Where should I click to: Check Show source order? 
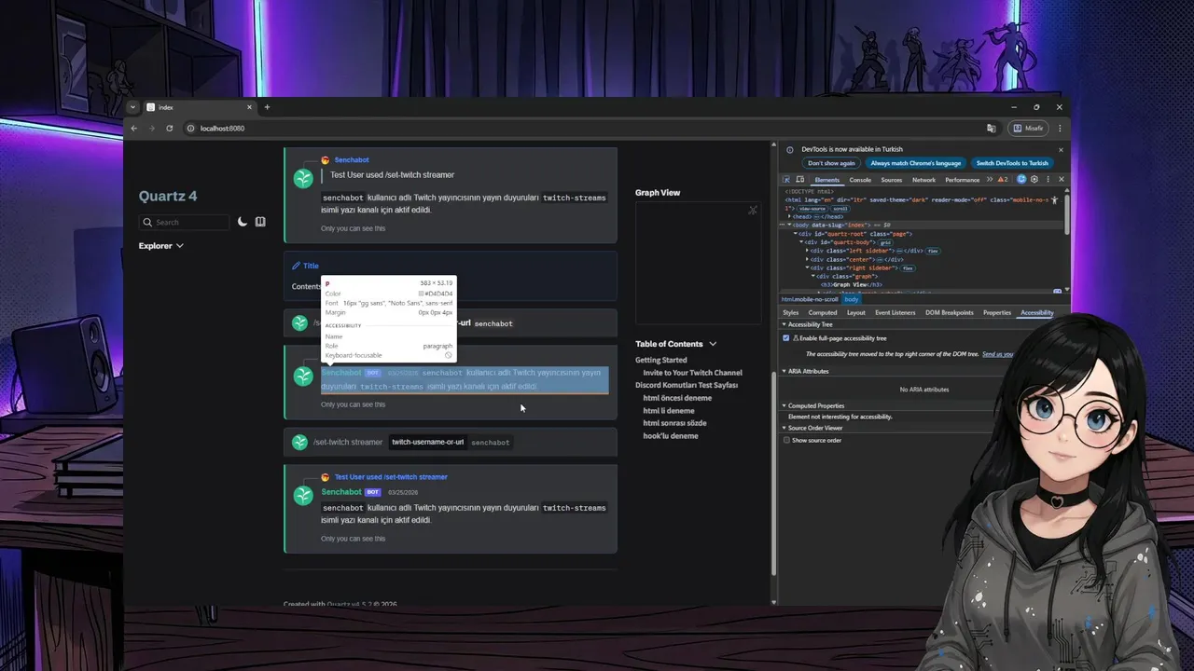(x=786, y=440)
